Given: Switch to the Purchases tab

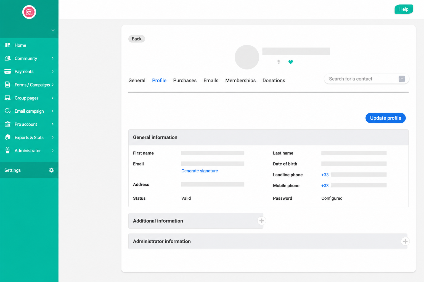Looking at the screenshot, I should [x=185, y=80].
